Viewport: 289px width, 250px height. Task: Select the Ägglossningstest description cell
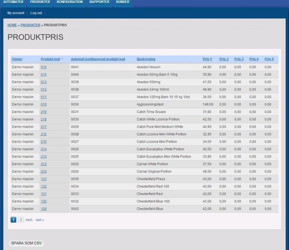(x=150, y=105)
